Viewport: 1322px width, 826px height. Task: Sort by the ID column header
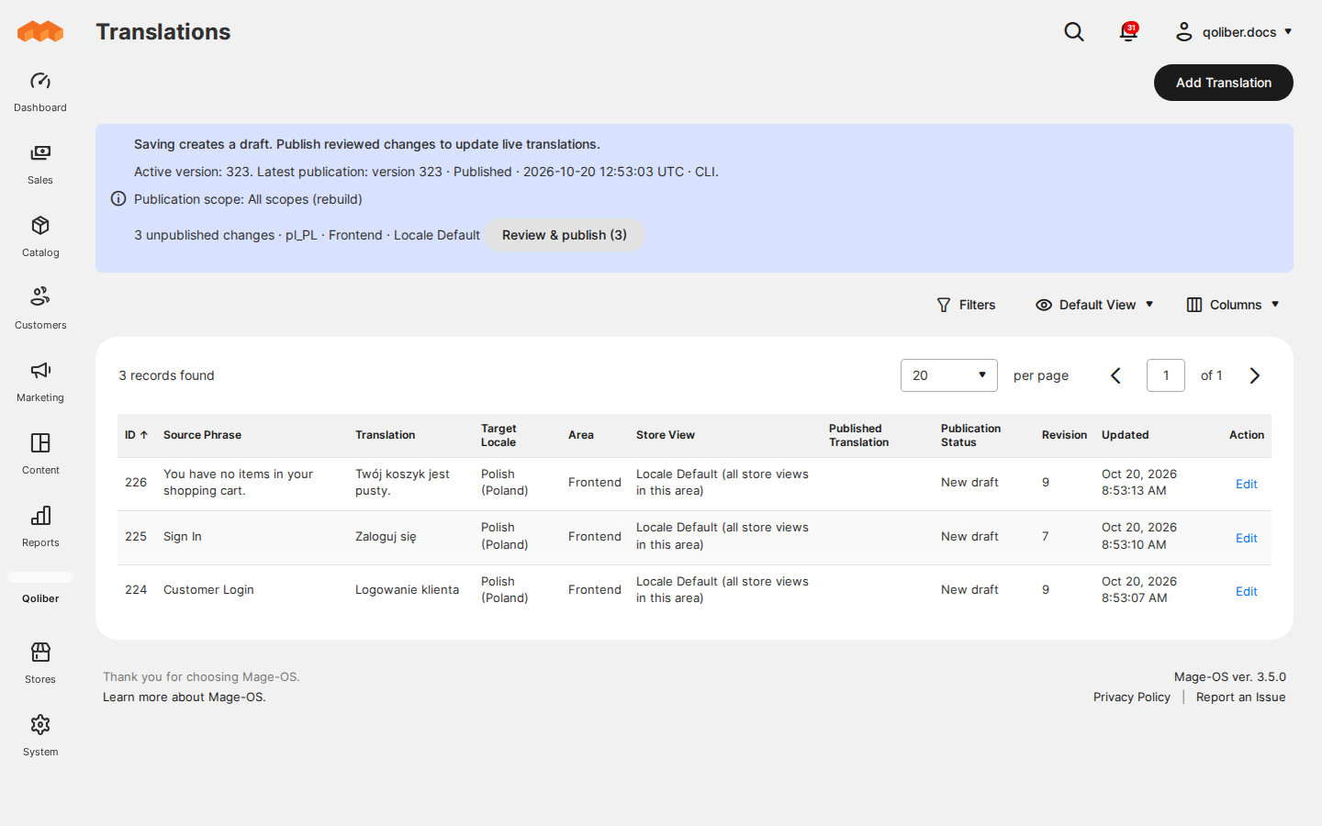pyautogui.click(x=137, y=435)
